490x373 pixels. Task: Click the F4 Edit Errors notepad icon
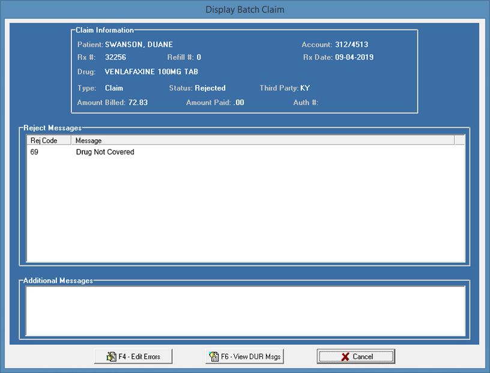(110, 356)
